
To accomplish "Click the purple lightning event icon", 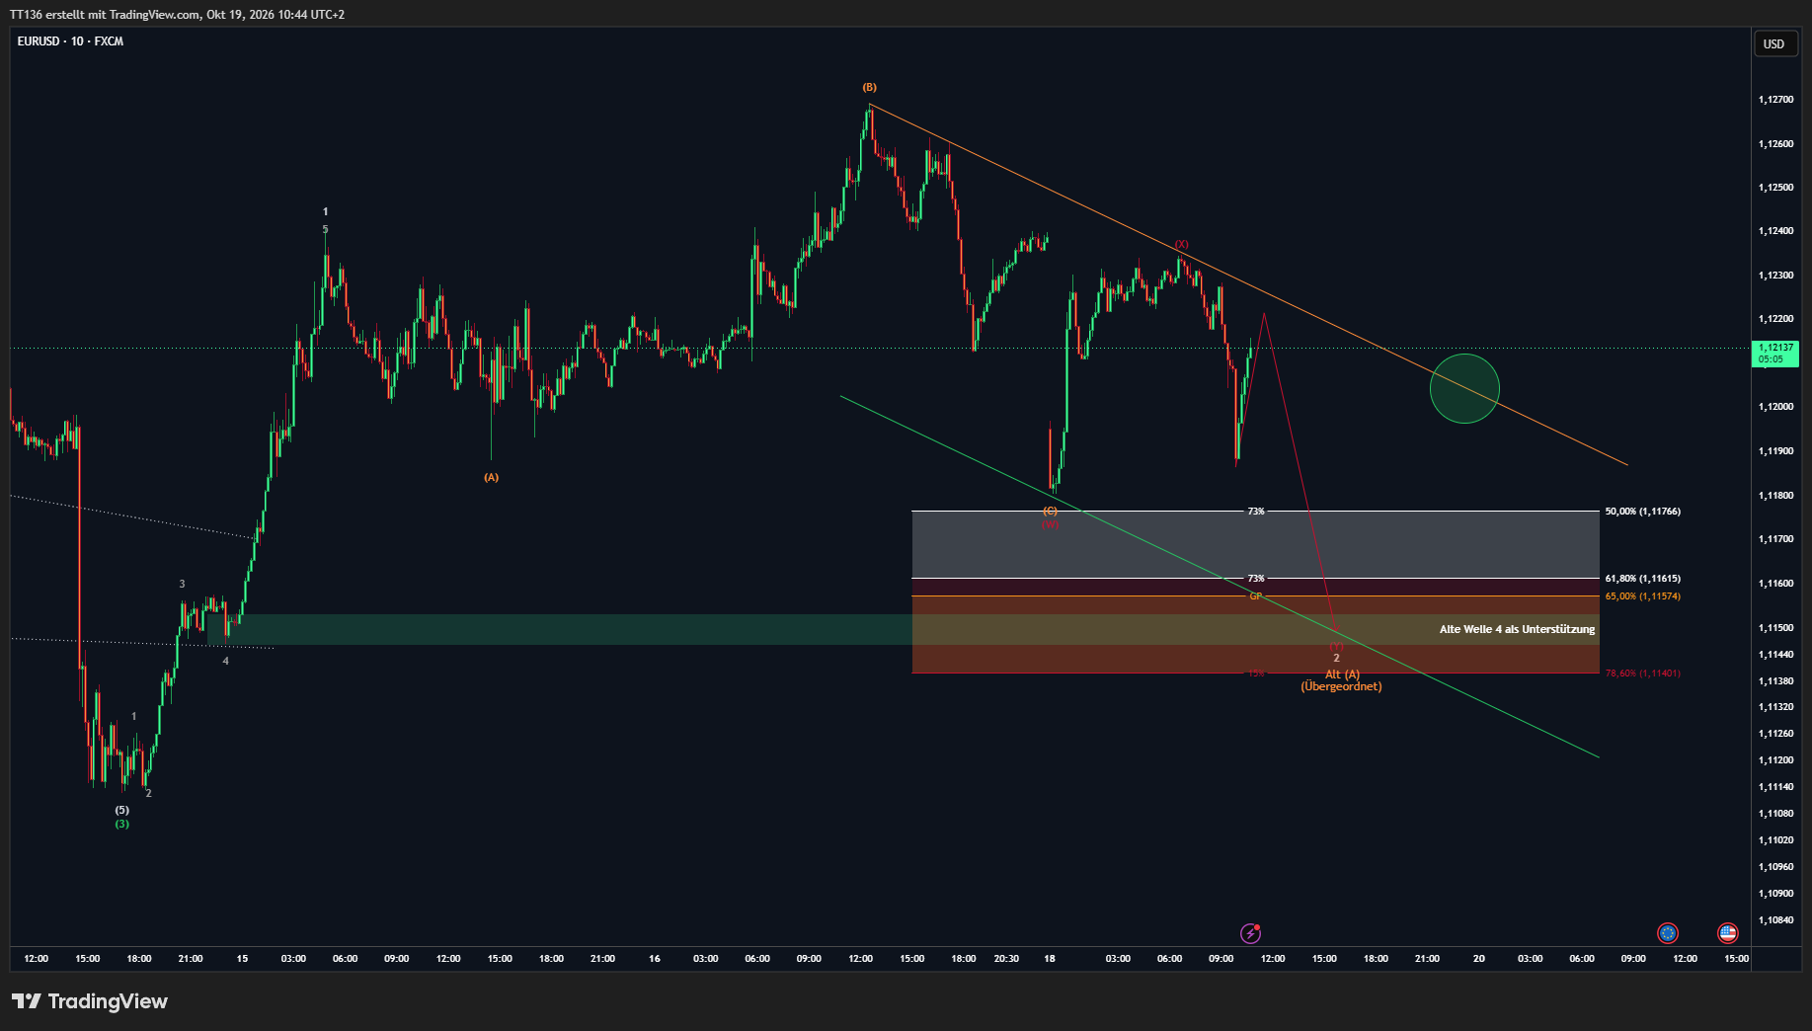I will click(1250, 933).
